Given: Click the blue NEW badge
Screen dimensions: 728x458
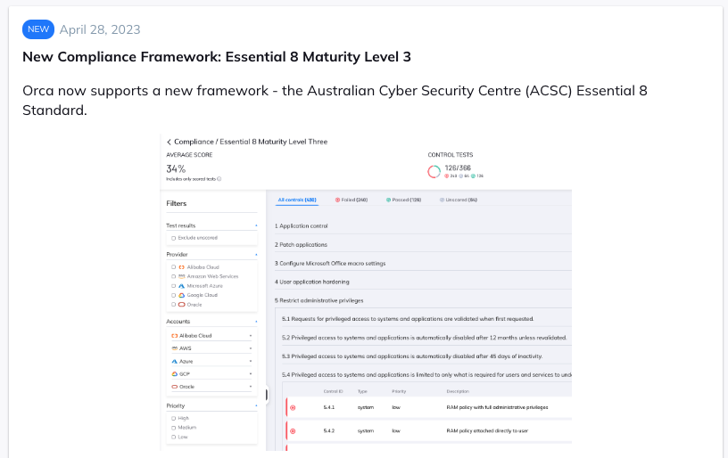Looking at the screenshot, I should [x=38, y=29].
